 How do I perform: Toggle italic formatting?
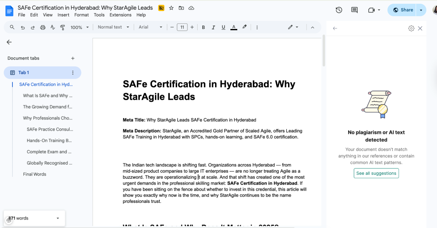point(213,27)
